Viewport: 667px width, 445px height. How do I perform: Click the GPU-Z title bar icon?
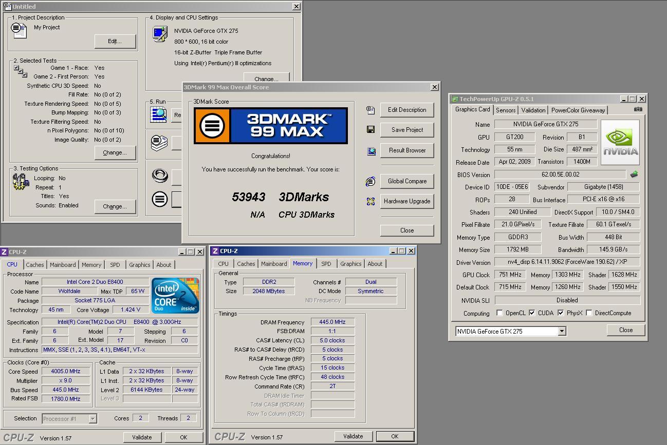point(455,99)
